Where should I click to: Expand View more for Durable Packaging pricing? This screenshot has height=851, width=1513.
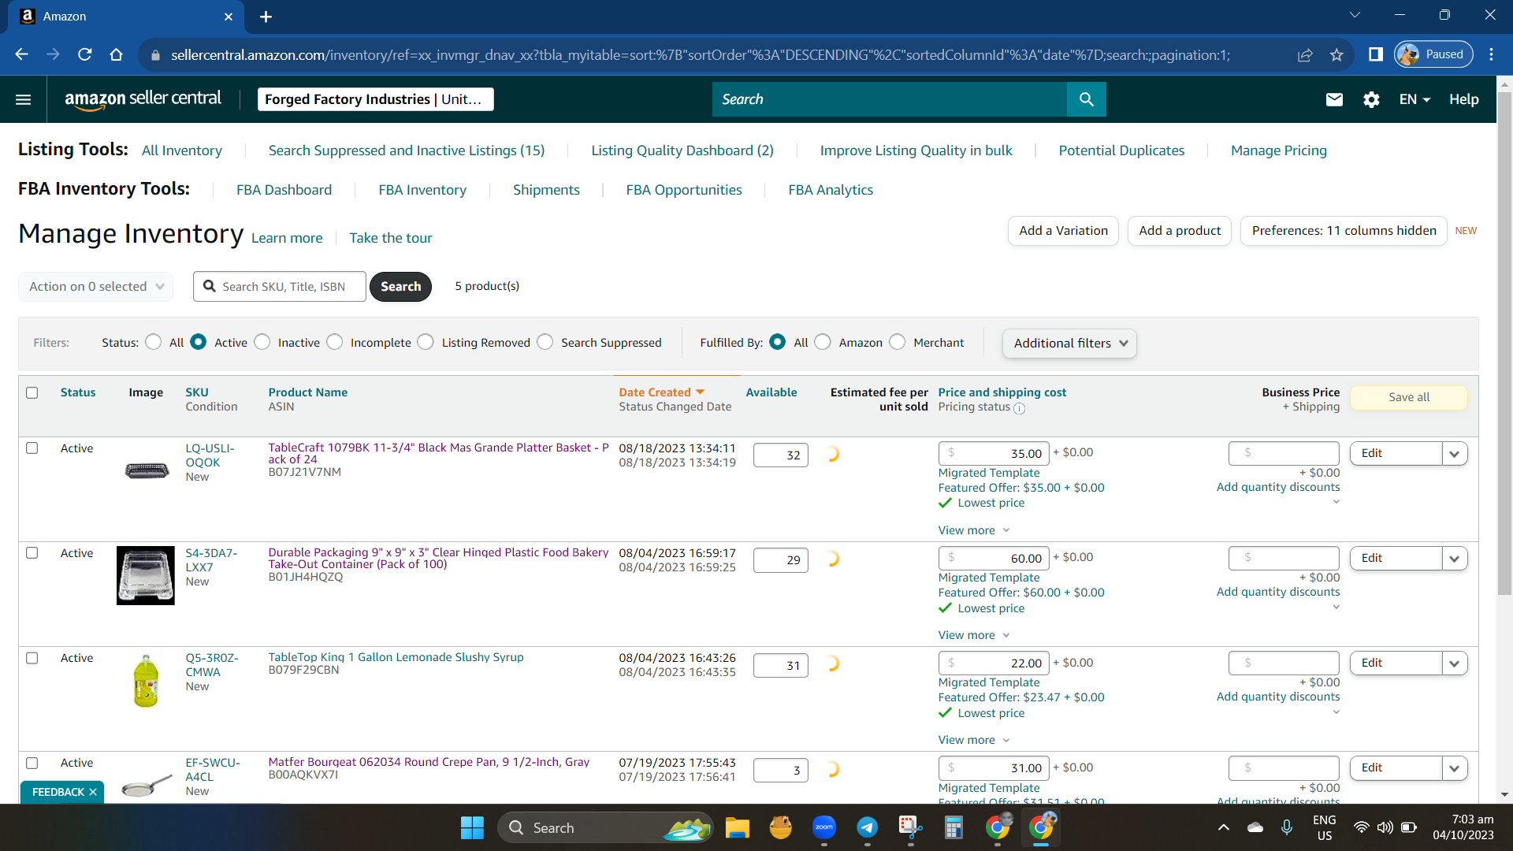974,635
